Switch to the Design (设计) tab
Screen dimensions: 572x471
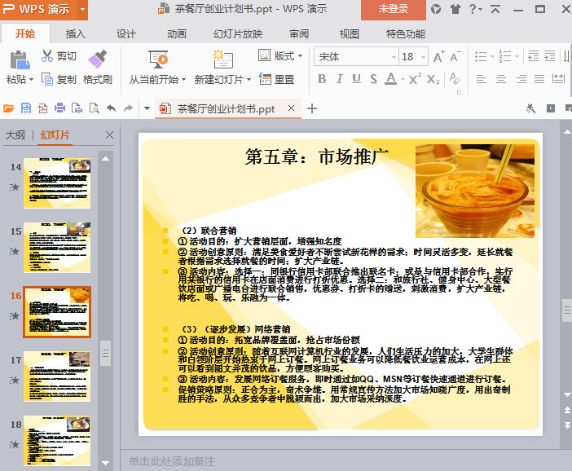click(125, 34)
